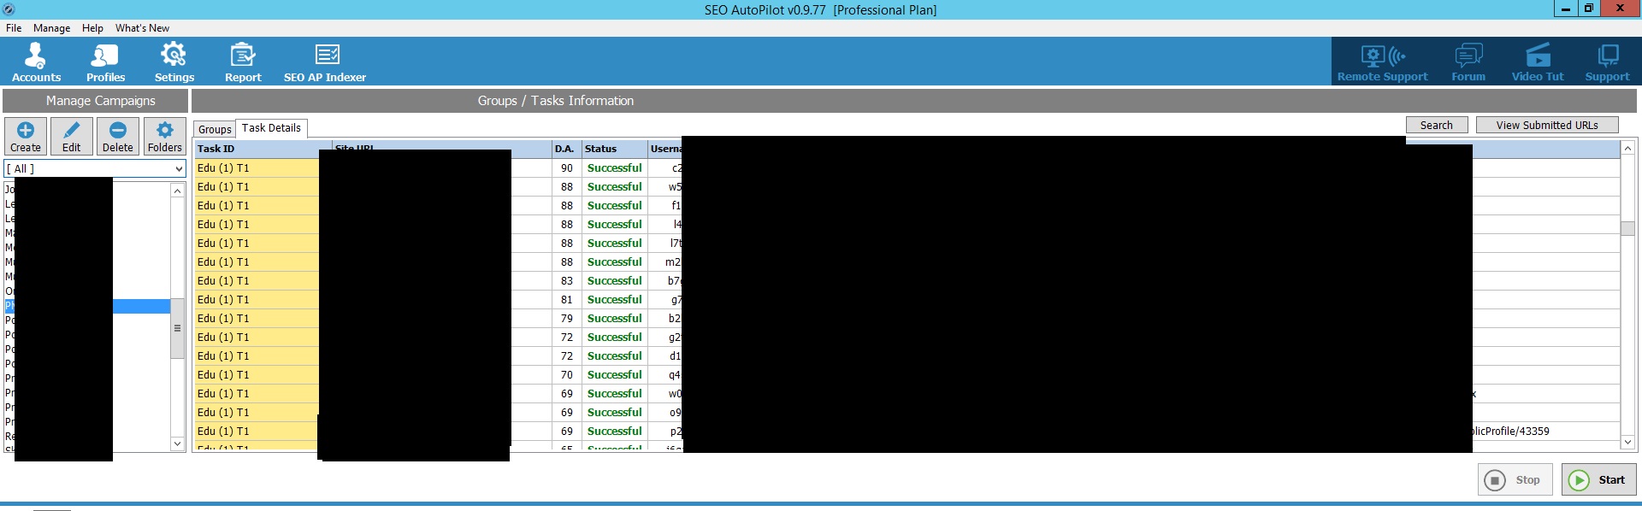1642x511 pixels.
Task: Open campaign Folders
Action: tap(164, 137)
